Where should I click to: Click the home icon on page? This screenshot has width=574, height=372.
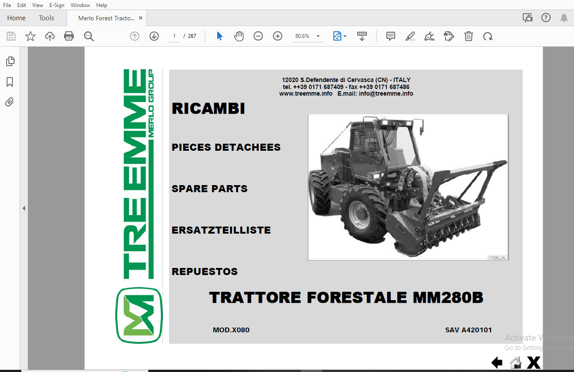tap(515, 363)
